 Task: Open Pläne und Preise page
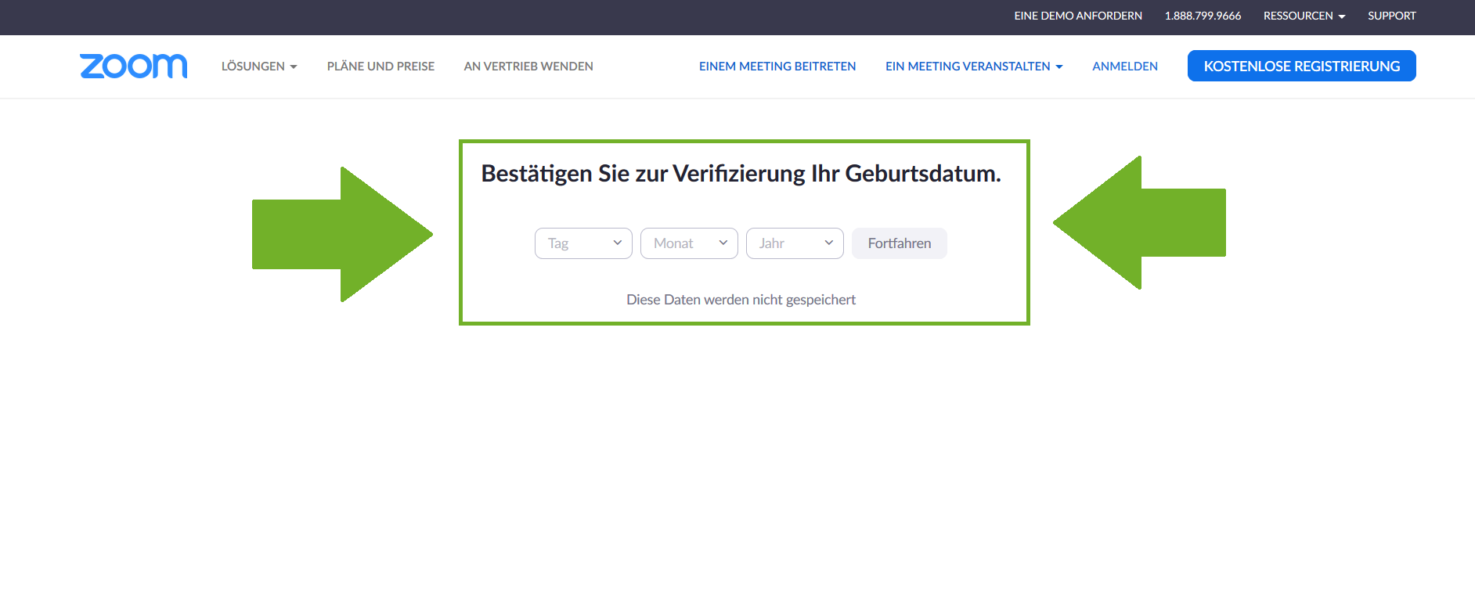coord(380,67)
